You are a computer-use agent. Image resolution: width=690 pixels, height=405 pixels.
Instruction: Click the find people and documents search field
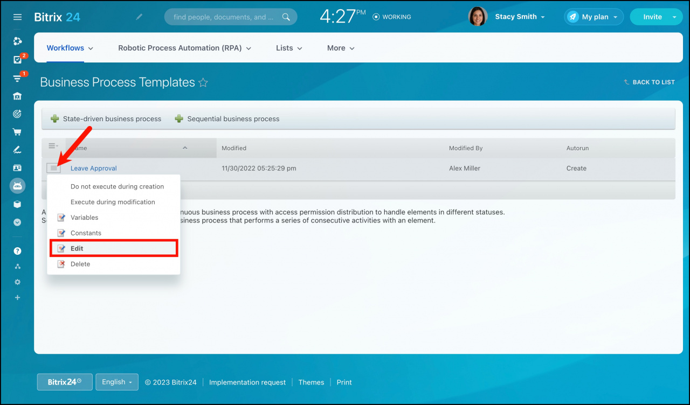click(231, 17)
